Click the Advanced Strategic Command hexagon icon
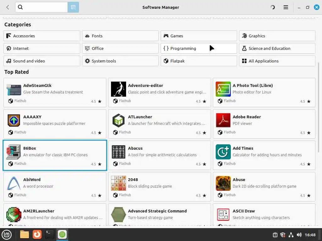Viewport: 322px width, 241px height. click(119, 215)
